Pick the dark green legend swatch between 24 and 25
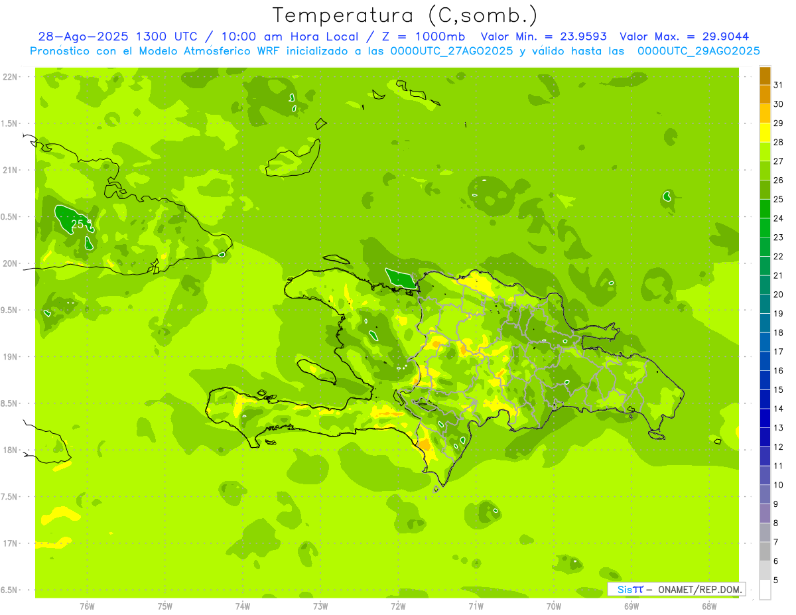Image resolution: width=796 pixels, height=615 pixels. pos(765,208)
